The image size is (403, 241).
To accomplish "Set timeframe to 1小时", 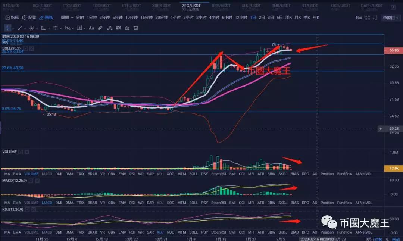I will 175,18.
